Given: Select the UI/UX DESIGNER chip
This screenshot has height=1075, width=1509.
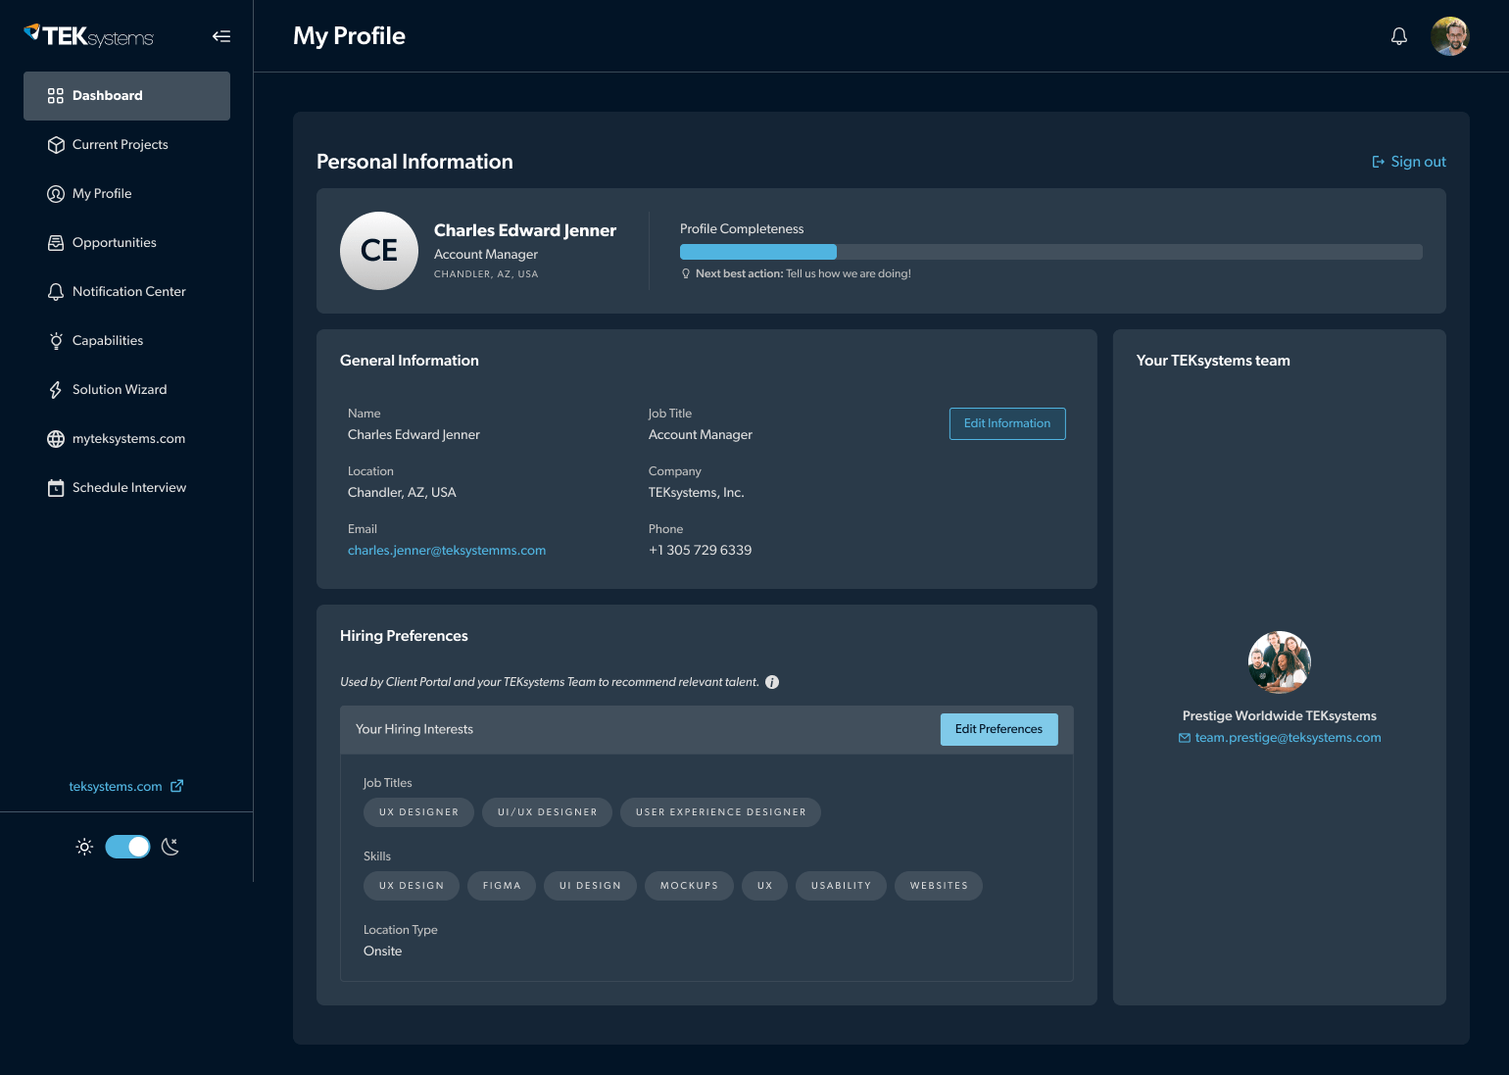Looking at the screenshot, I should pyautogui.click(x=547, y=812).
